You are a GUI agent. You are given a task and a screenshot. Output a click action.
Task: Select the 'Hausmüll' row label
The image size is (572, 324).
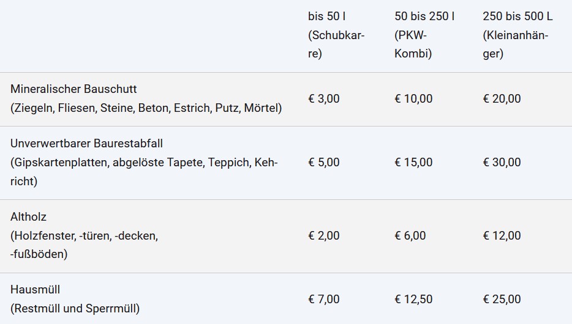(35, 290)
